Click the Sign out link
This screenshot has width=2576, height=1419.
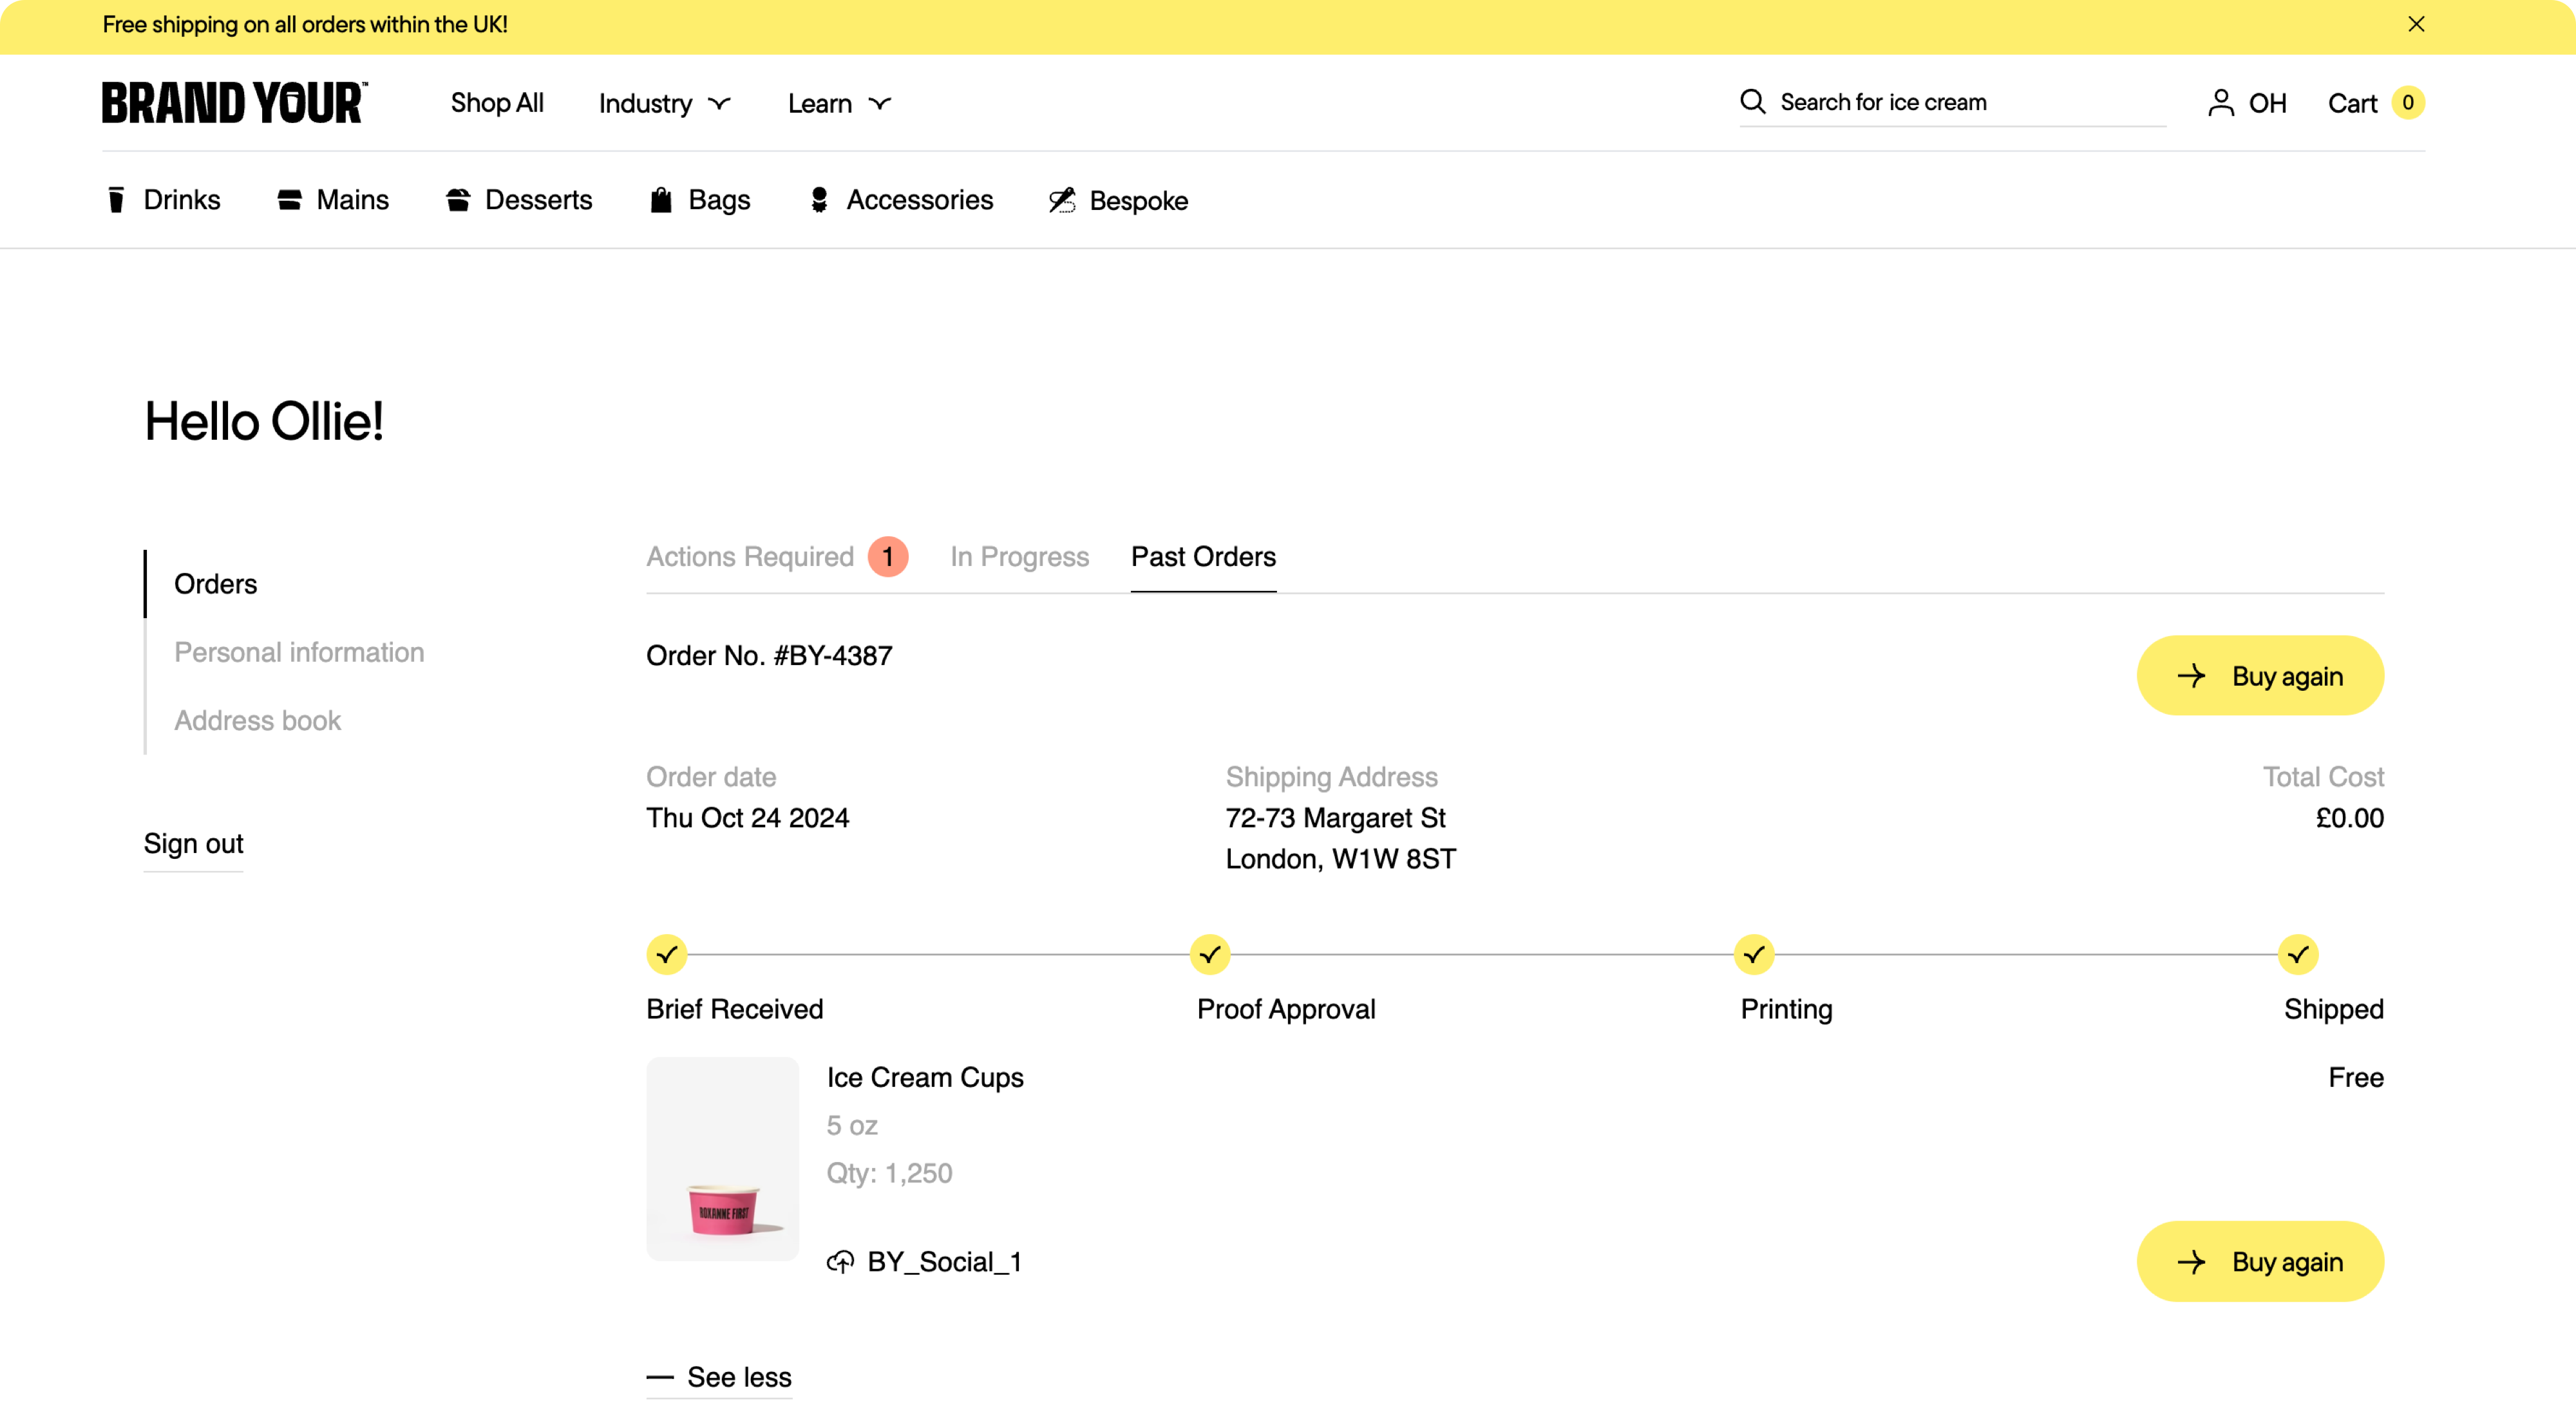click(x=193, y=844)
